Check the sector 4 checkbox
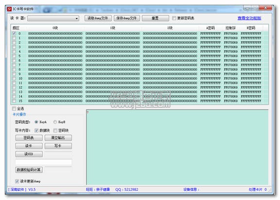The image size is (280, 200). pos(14,51)
